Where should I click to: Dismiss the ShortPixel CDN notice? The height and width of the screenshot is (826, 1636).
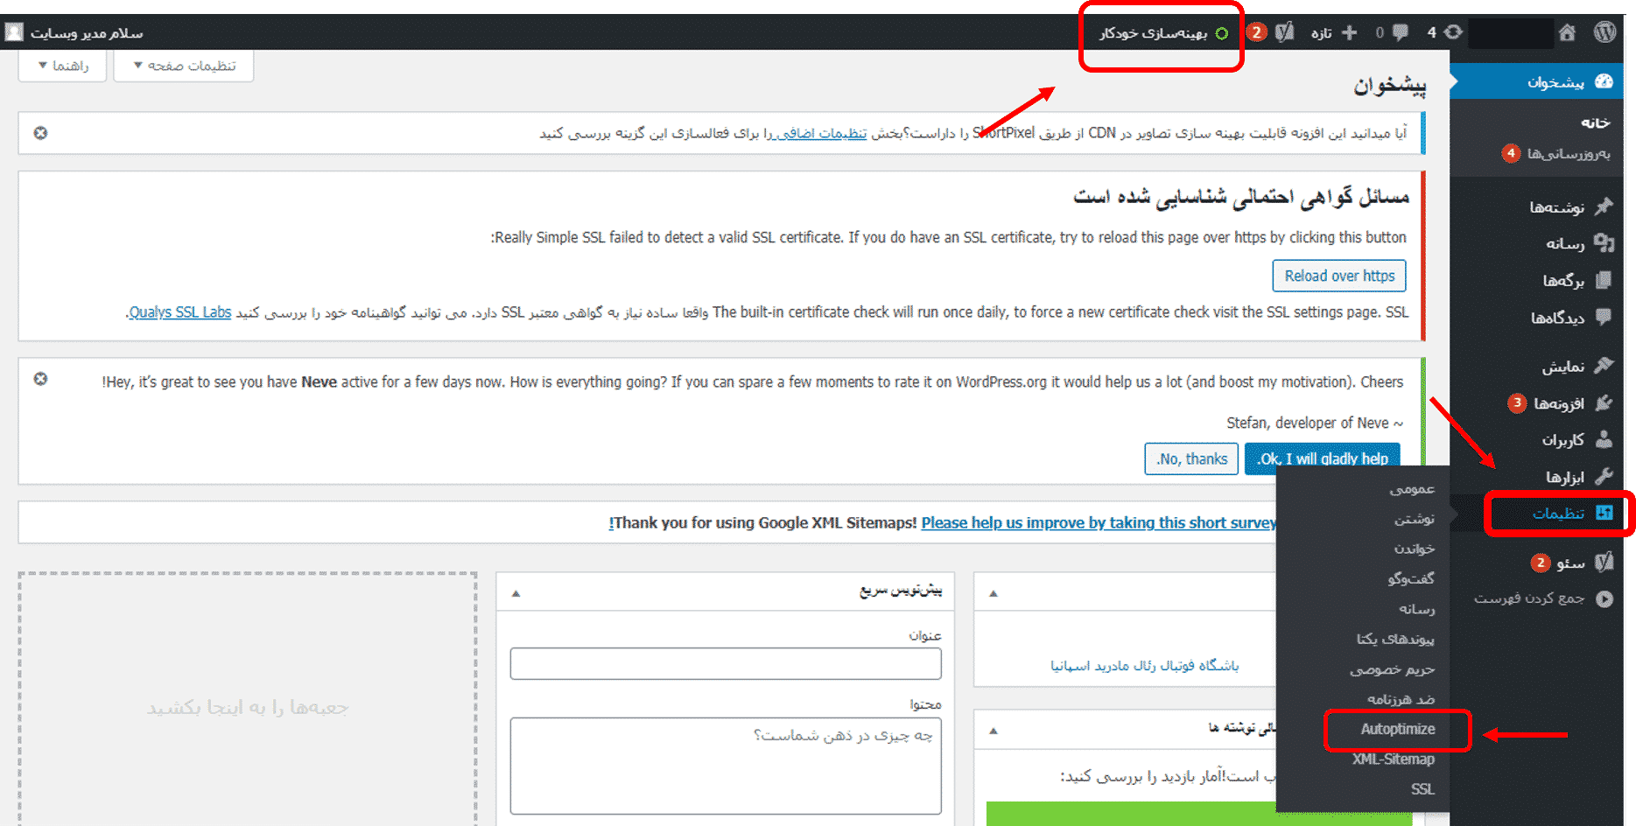[40, 133]
